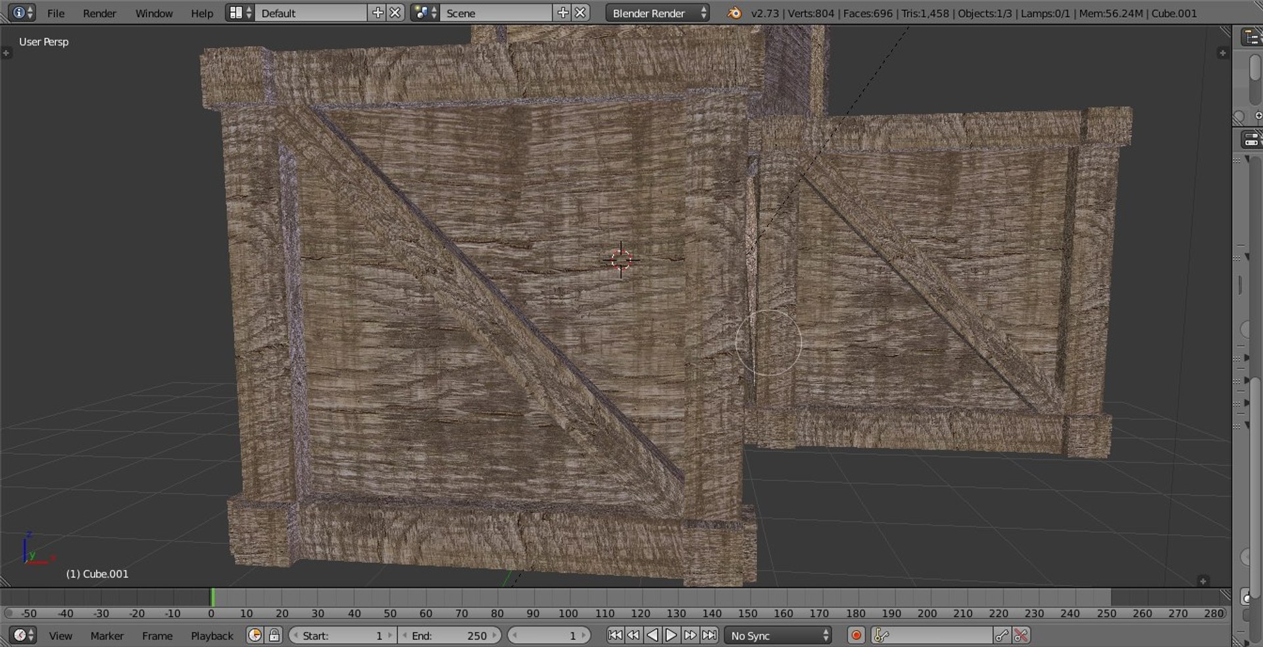The width and height of the screenshot is (1263, 647).
Task: Jump to the first frame
Action: [x=614, y=635]
